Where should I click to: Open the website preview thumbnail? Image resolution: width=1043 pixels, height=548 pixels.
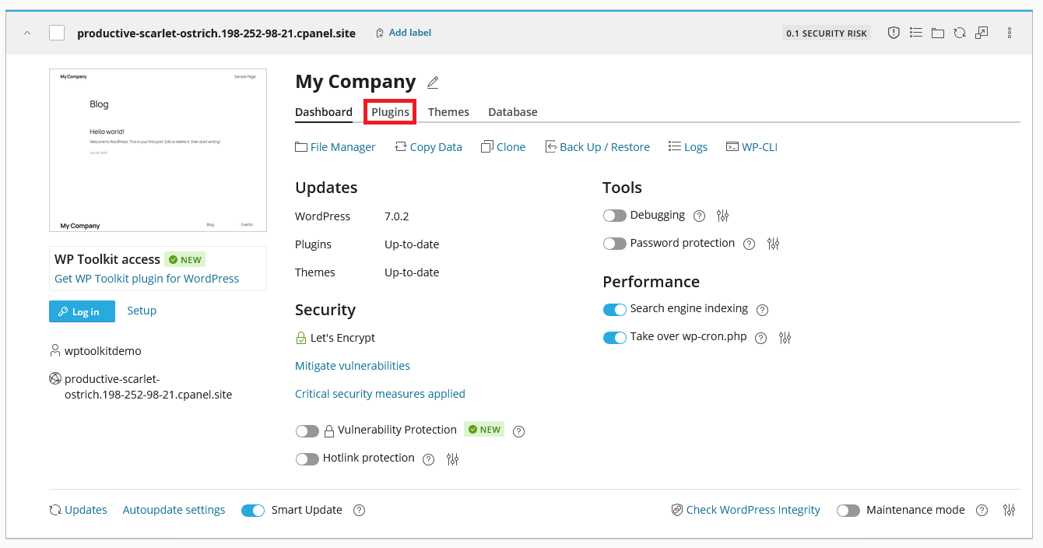pyautogui.click(x=158, y=150)
